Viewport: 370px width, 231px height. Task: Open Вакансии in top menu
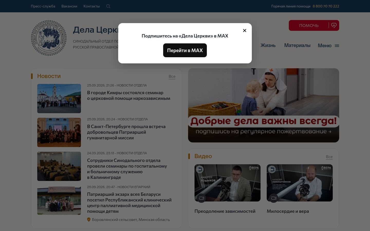(69, 6)
